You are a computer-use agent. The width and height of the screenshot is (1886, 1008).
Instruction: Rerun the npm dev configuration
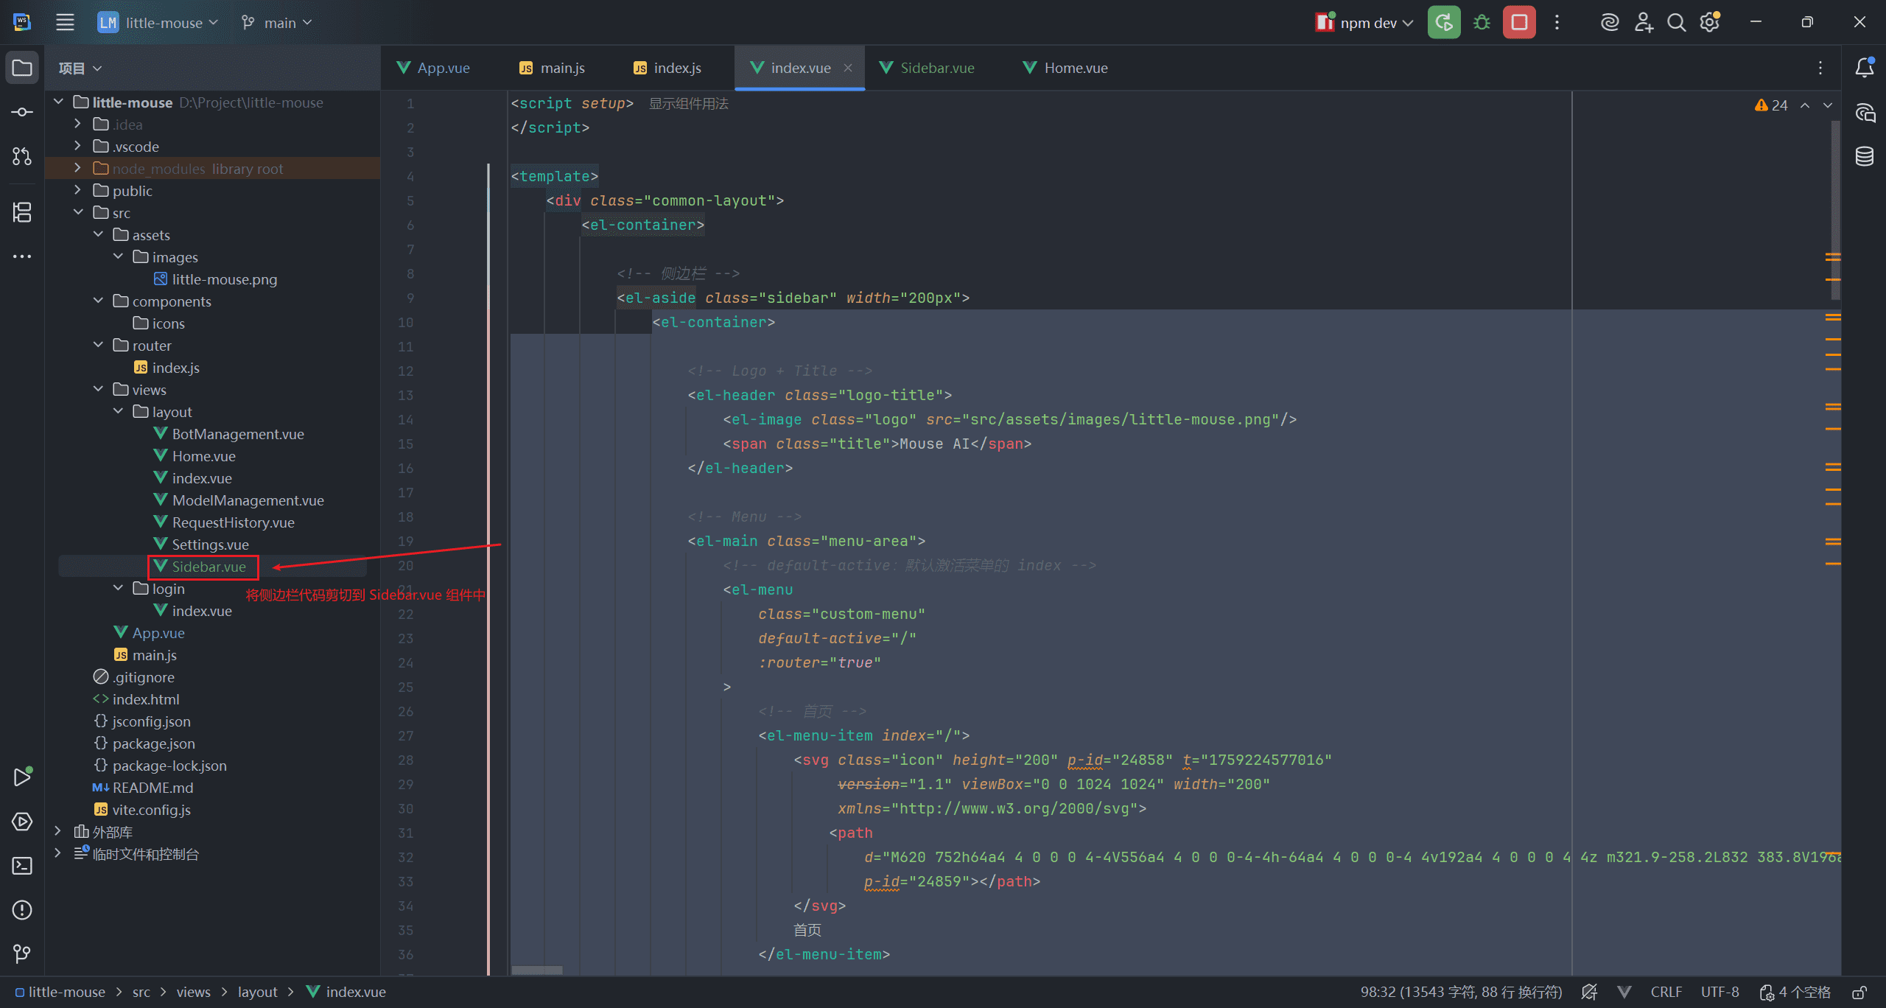point(1444,22)
